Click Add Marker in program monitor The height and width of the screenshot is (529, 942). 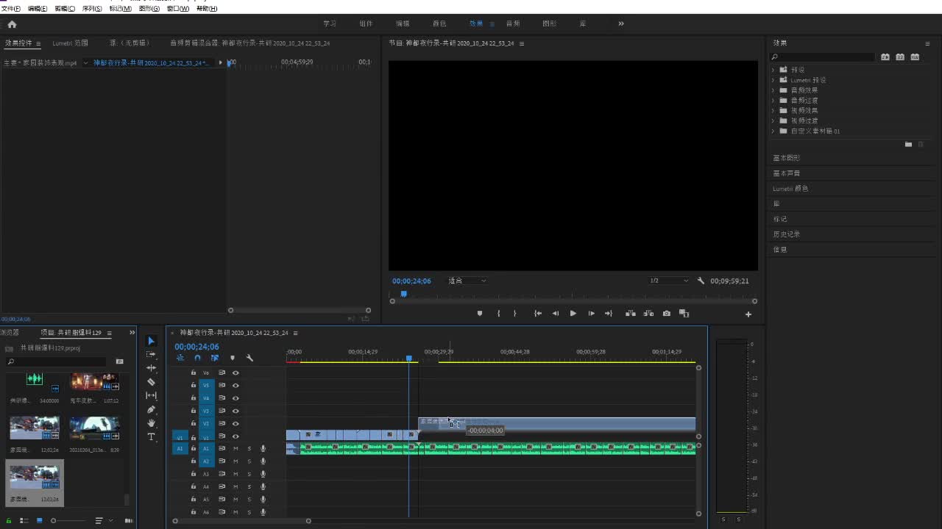[x=480, y=314]
